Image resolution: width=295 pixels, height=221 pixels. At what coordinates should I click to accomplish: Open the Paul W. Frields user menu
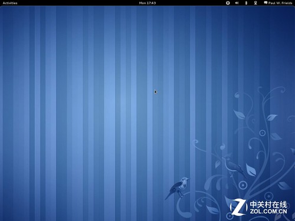tap(278, 3)
